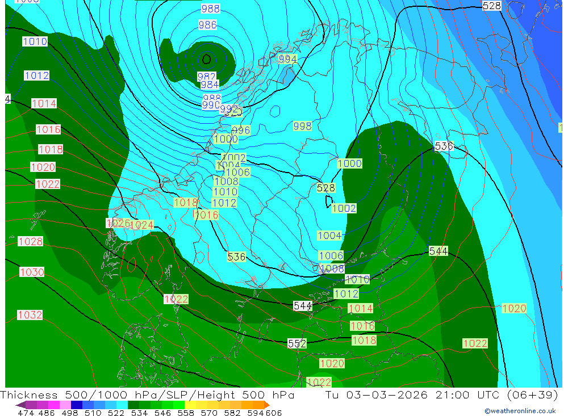Click the '498' legend value
The height and width of the screenshot is (416, 568).
point(70,413)
